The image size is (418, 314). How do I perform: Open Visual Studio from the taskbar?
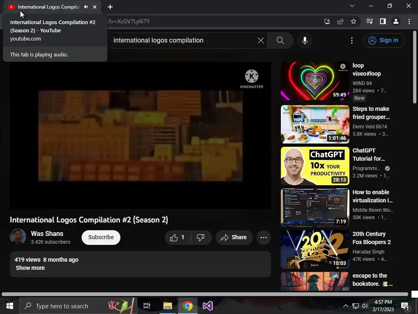208,306
